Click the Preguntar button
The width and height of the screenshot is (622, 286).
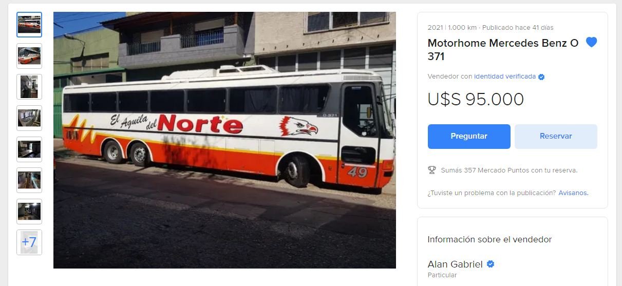point(469,137)
